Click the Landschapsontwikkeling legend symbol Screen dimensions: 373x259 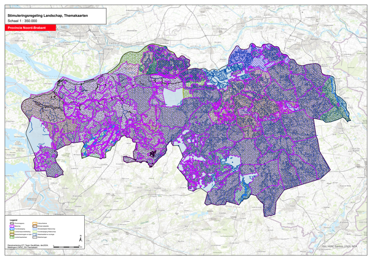coord(12,231)
